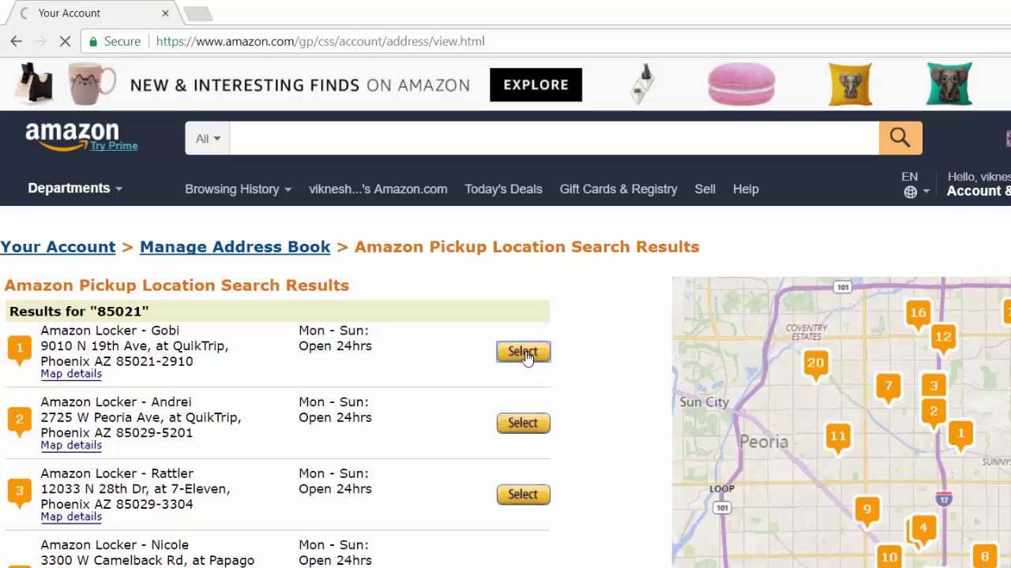Click the green Secure padlock icon

[93, 41]
